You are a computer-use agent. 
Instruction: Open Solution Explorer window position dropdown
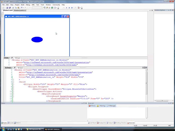[x=169, y=10]
